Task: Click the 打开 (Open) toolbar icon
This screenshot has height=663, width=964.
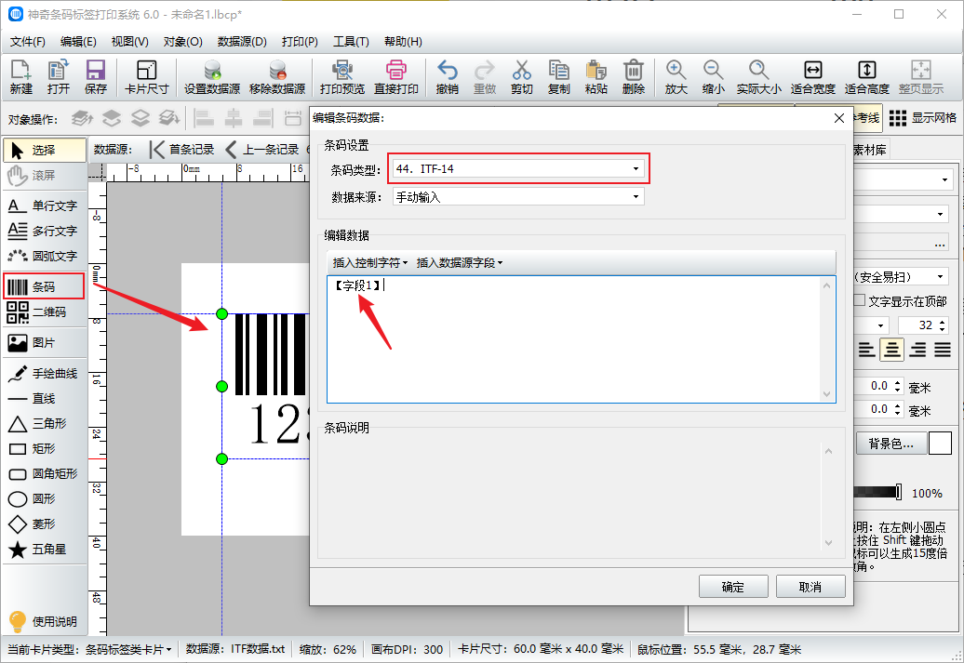Action: click(x=59, y=77)
